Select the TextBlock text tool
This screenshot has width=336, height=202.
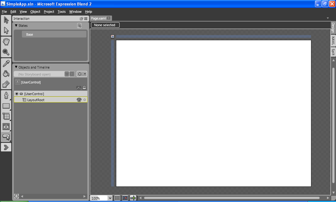point(6,126)
